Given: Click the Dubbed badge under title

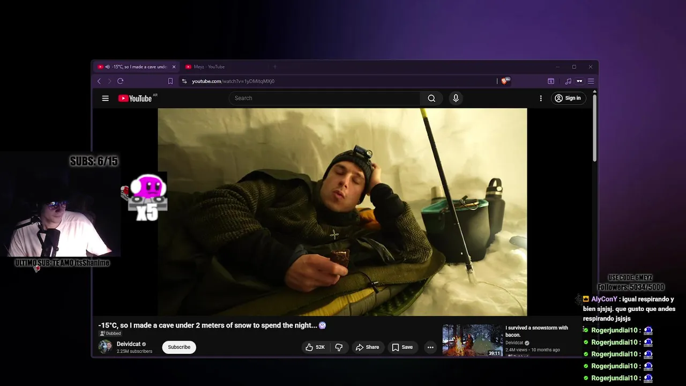Looking at the screenshot, I should 110,333.
